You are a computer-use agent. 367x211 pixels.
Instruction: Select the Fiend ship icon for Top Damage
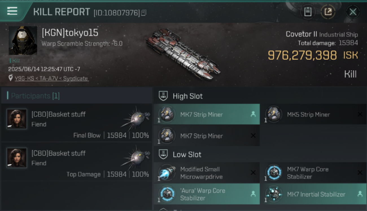click(x=136, y=157)
